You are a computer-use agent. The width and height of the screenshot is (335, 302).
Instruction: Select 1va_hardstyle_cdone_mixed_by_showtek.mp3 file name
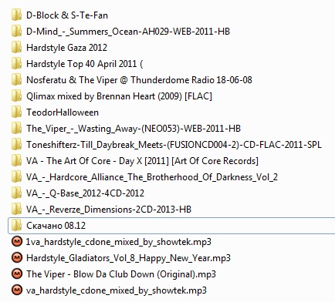coord(118,242)
